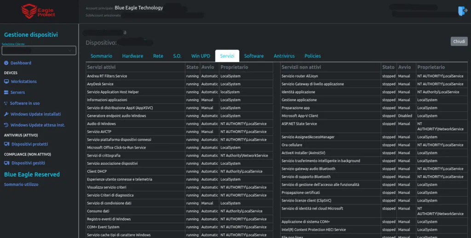The height and width of the screenshot is (238, 471).
Task: Select Audio di Windows row
Action: pos(179,124)
